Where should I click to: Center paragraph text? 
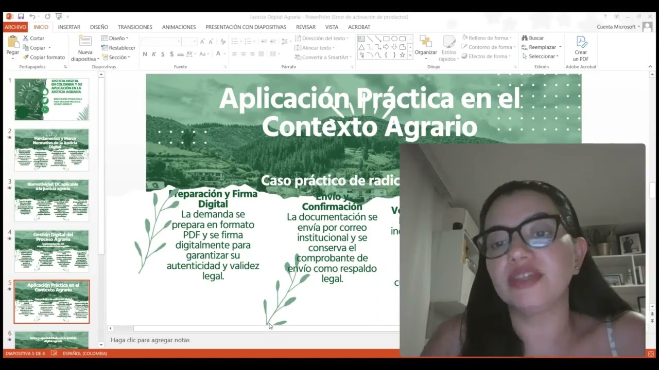point(244,54)
